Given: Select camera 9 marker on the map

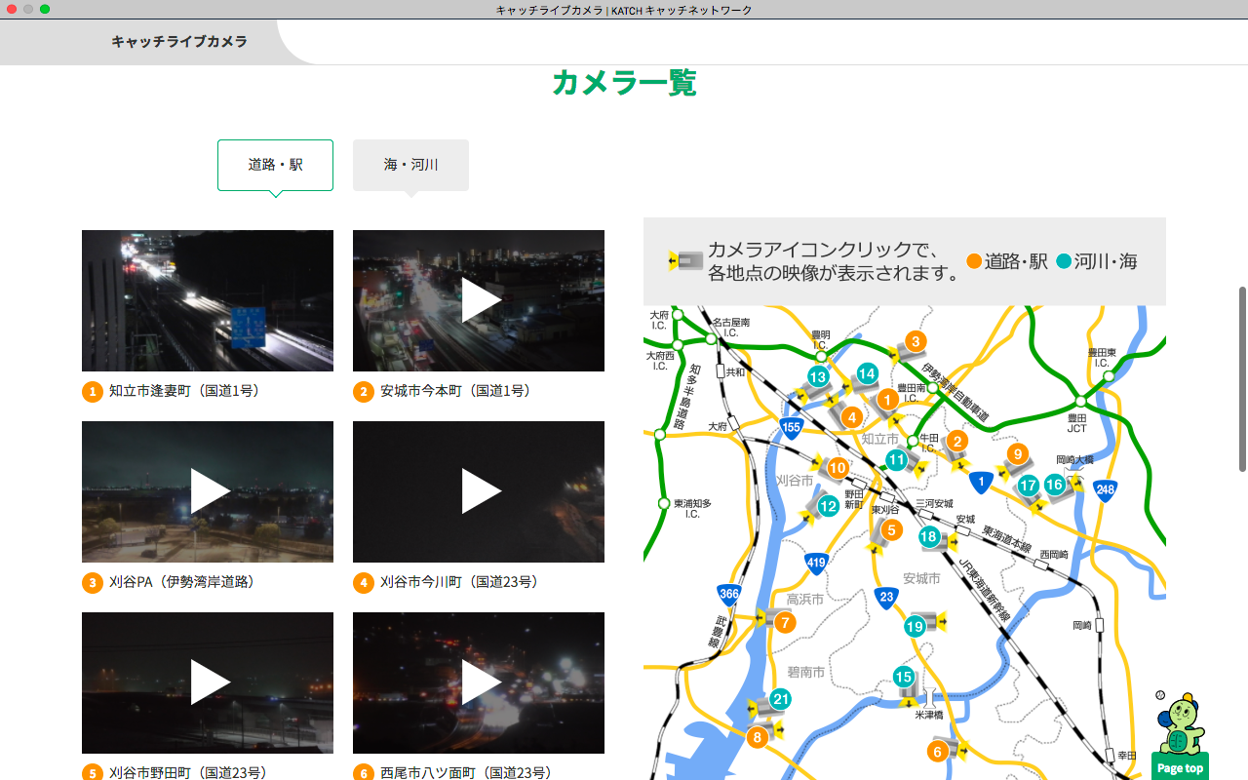Looking at the screenshot, I should coord(1018,454).
